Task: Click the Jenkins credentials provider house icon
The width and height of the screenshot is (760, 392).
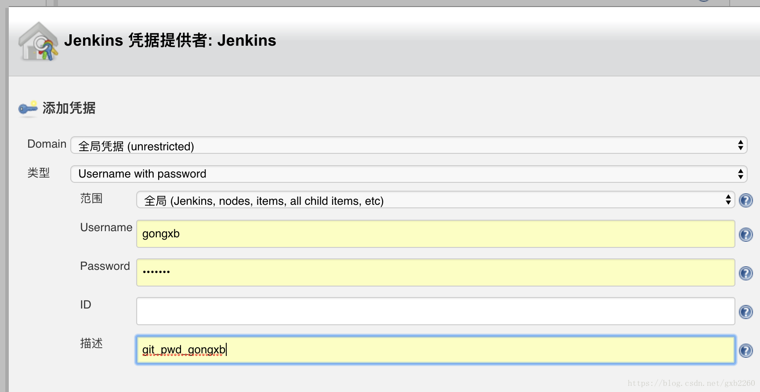Action: pos(38,42)
